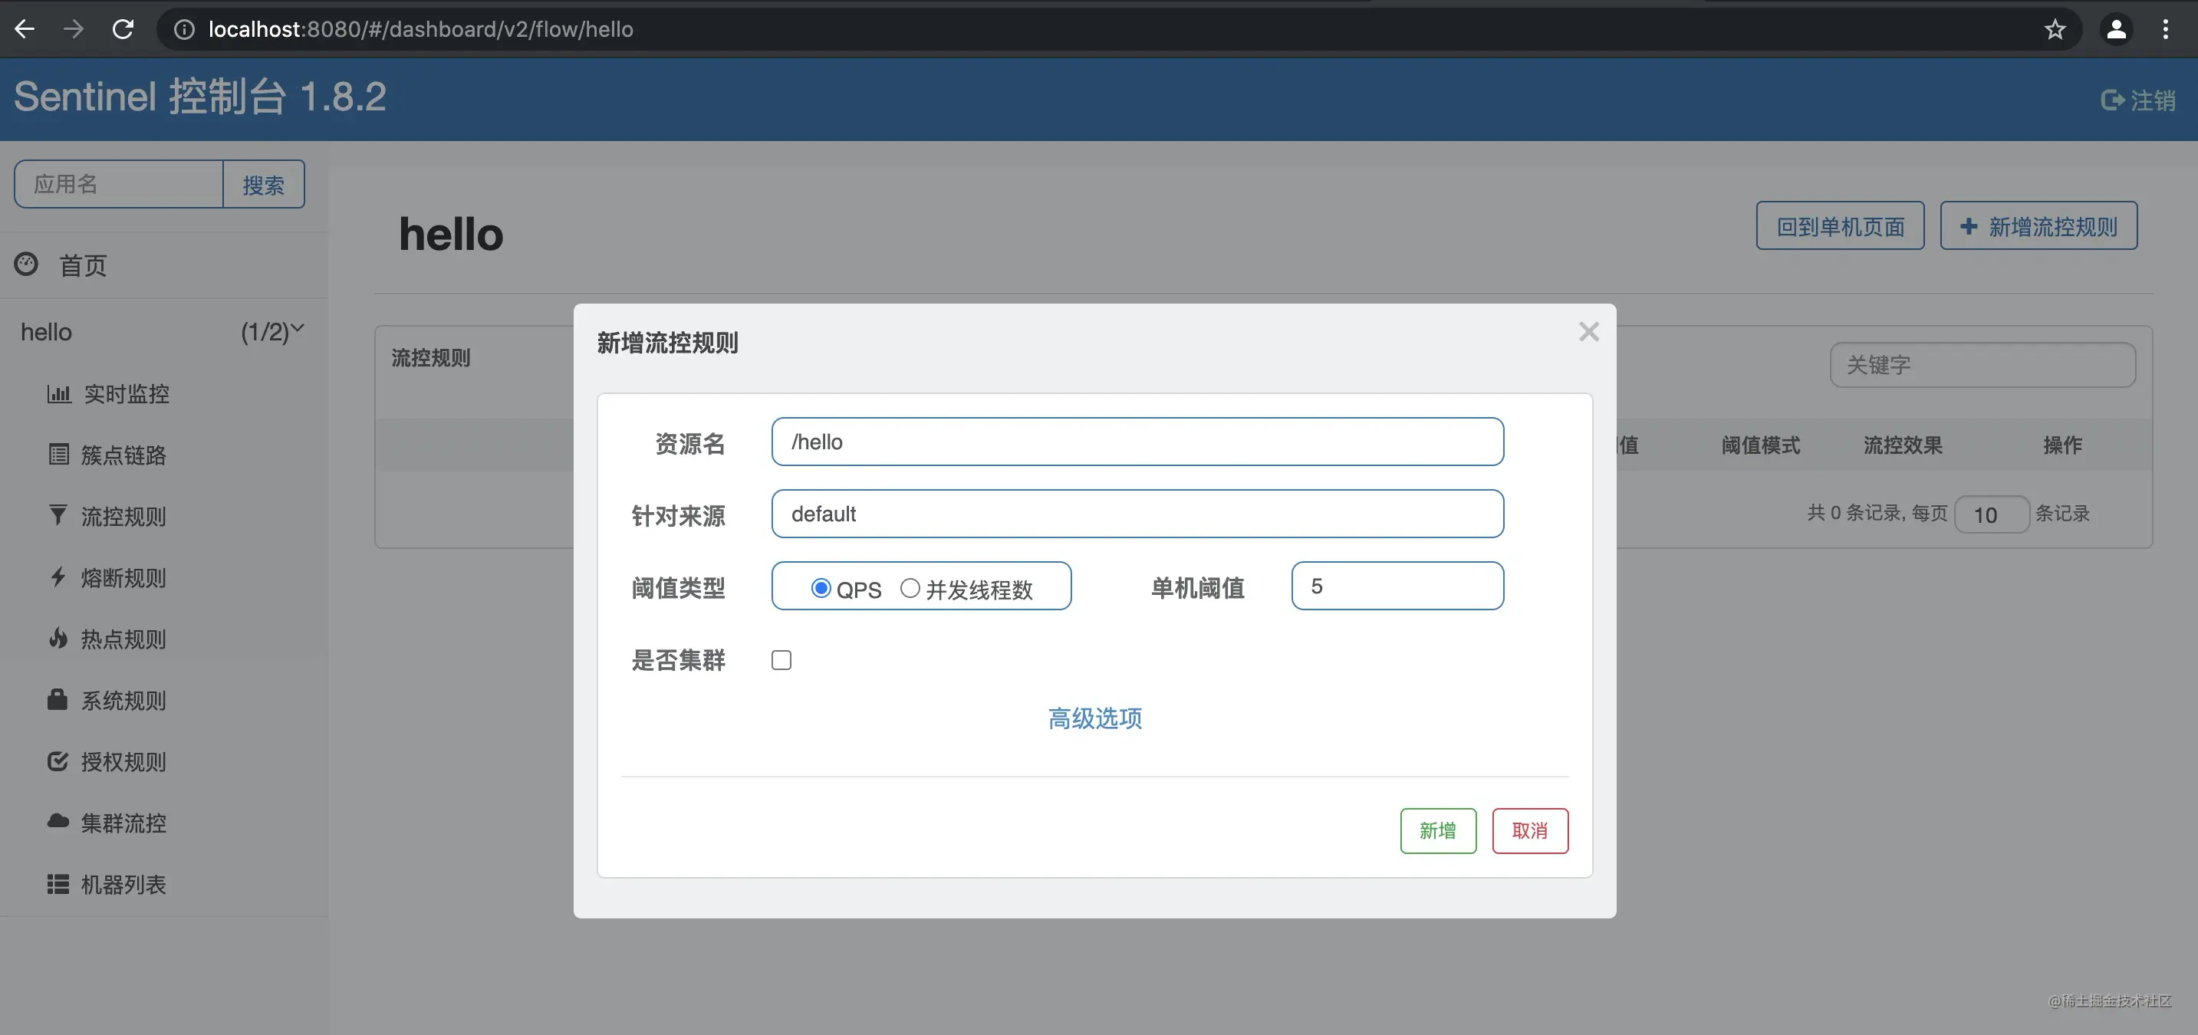This screenshot has width=2198, height=1035.
Task: Click lock icon for 系统规则
Action: click(58, 700)
